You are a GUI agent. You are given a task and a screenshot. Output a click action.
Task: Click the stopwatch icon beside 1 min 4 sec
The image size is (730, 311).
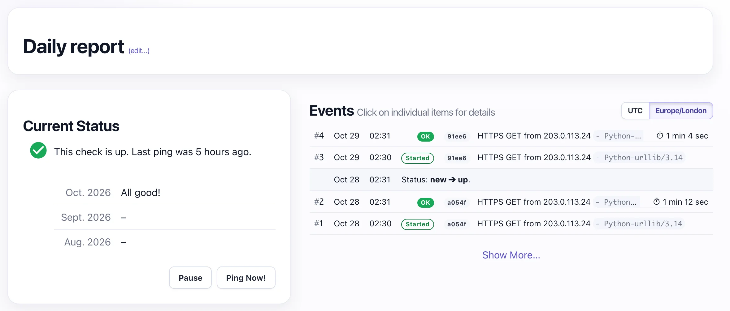coord(660,136)
